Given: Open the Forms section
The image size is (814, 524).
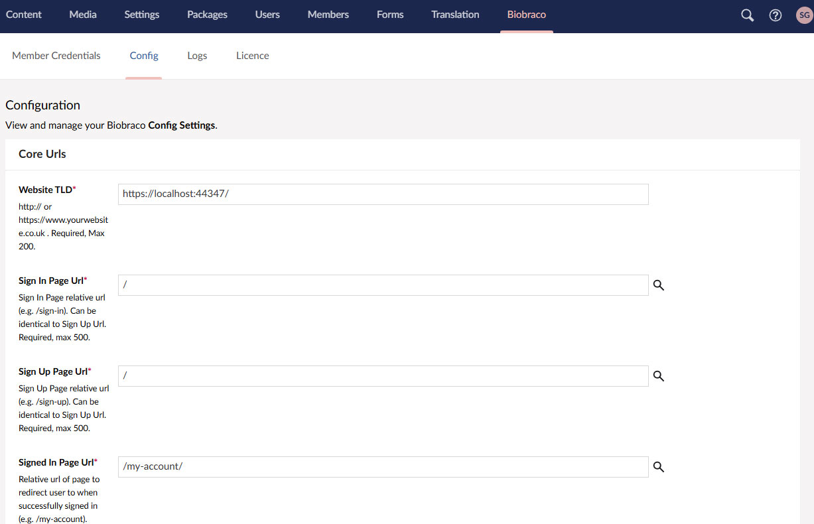Looking at the screenshot, I should pos(390,15).
